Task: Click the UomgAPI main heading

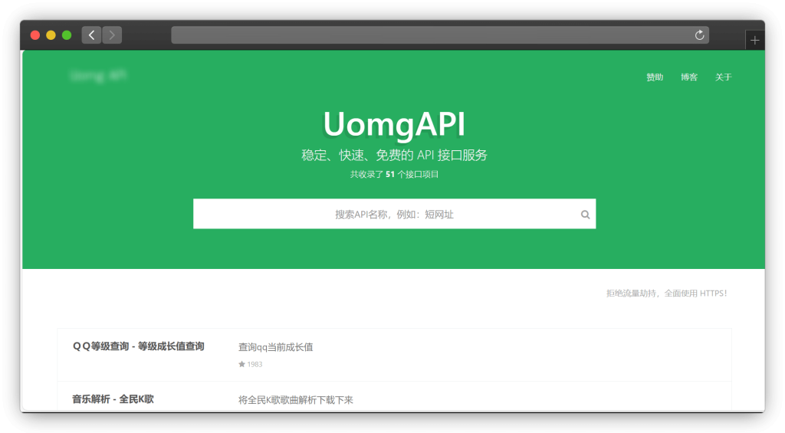Action: click(395, 123)
